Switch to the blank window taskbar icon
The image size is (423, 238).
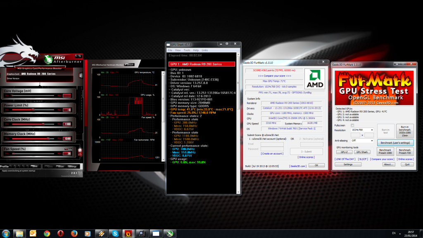pyautogui.click(x=156, y=233)
